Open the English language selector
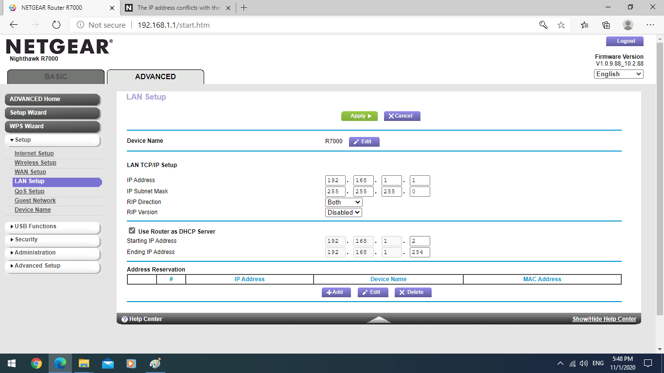The height and width of the screenshot is (373, 664). (x=618, y=74)
